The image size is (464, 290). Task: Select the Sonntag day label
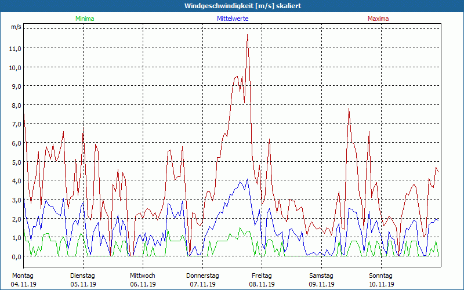pyautogui.click(x=381, y=275)
